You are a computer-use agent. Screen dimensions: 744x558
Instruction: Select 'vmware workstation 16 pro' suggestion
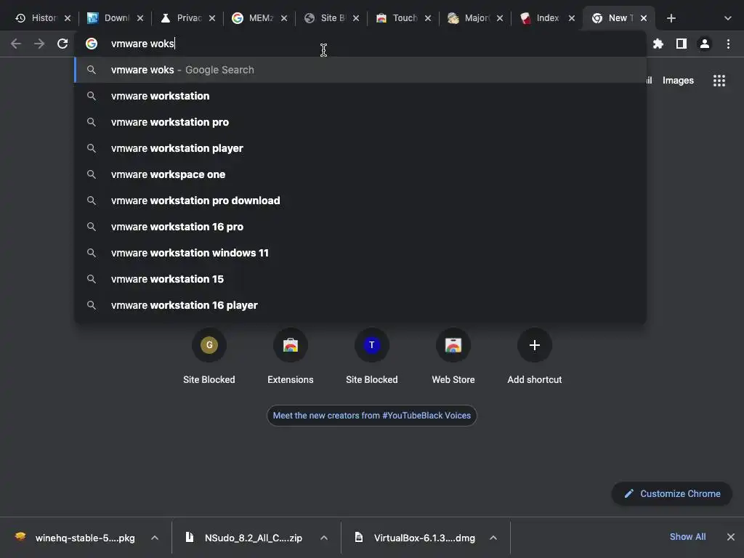(x=360, y=227)
